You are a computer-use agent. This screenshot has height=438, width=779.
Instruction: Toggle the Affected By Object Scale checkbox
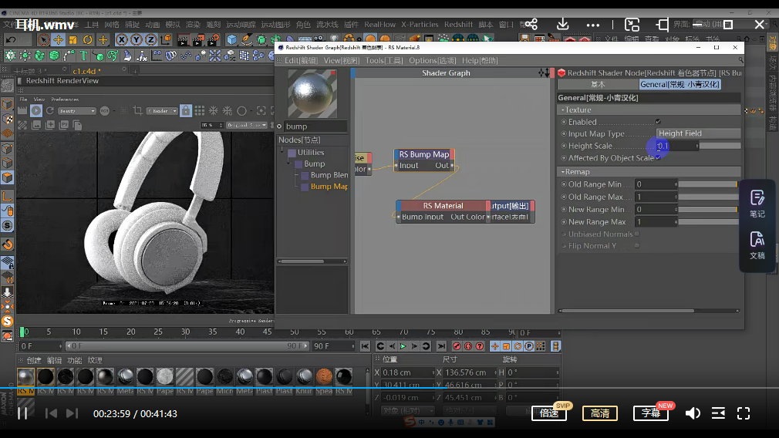[x=658, y=158]
